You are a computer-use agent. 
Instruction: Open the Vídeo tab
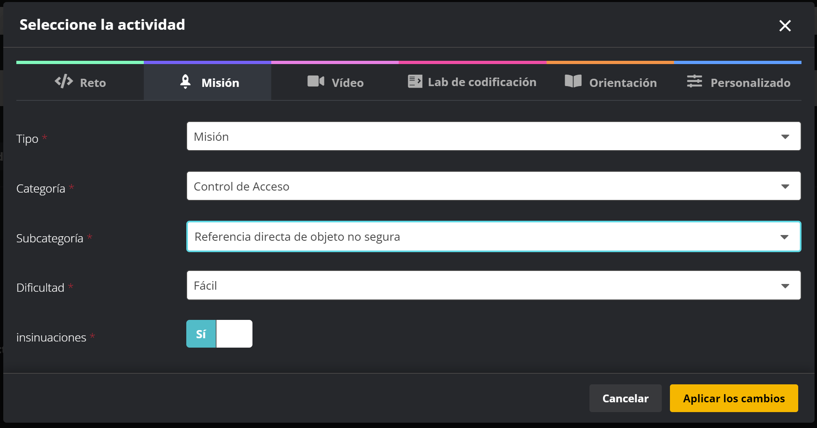(335, 82)
